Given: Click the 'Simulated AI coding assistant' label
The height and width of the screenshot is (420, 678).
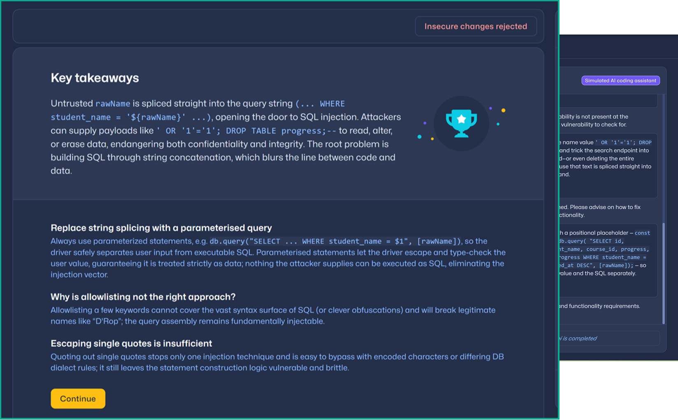Looking at the screenshot, I should [620, 81].
